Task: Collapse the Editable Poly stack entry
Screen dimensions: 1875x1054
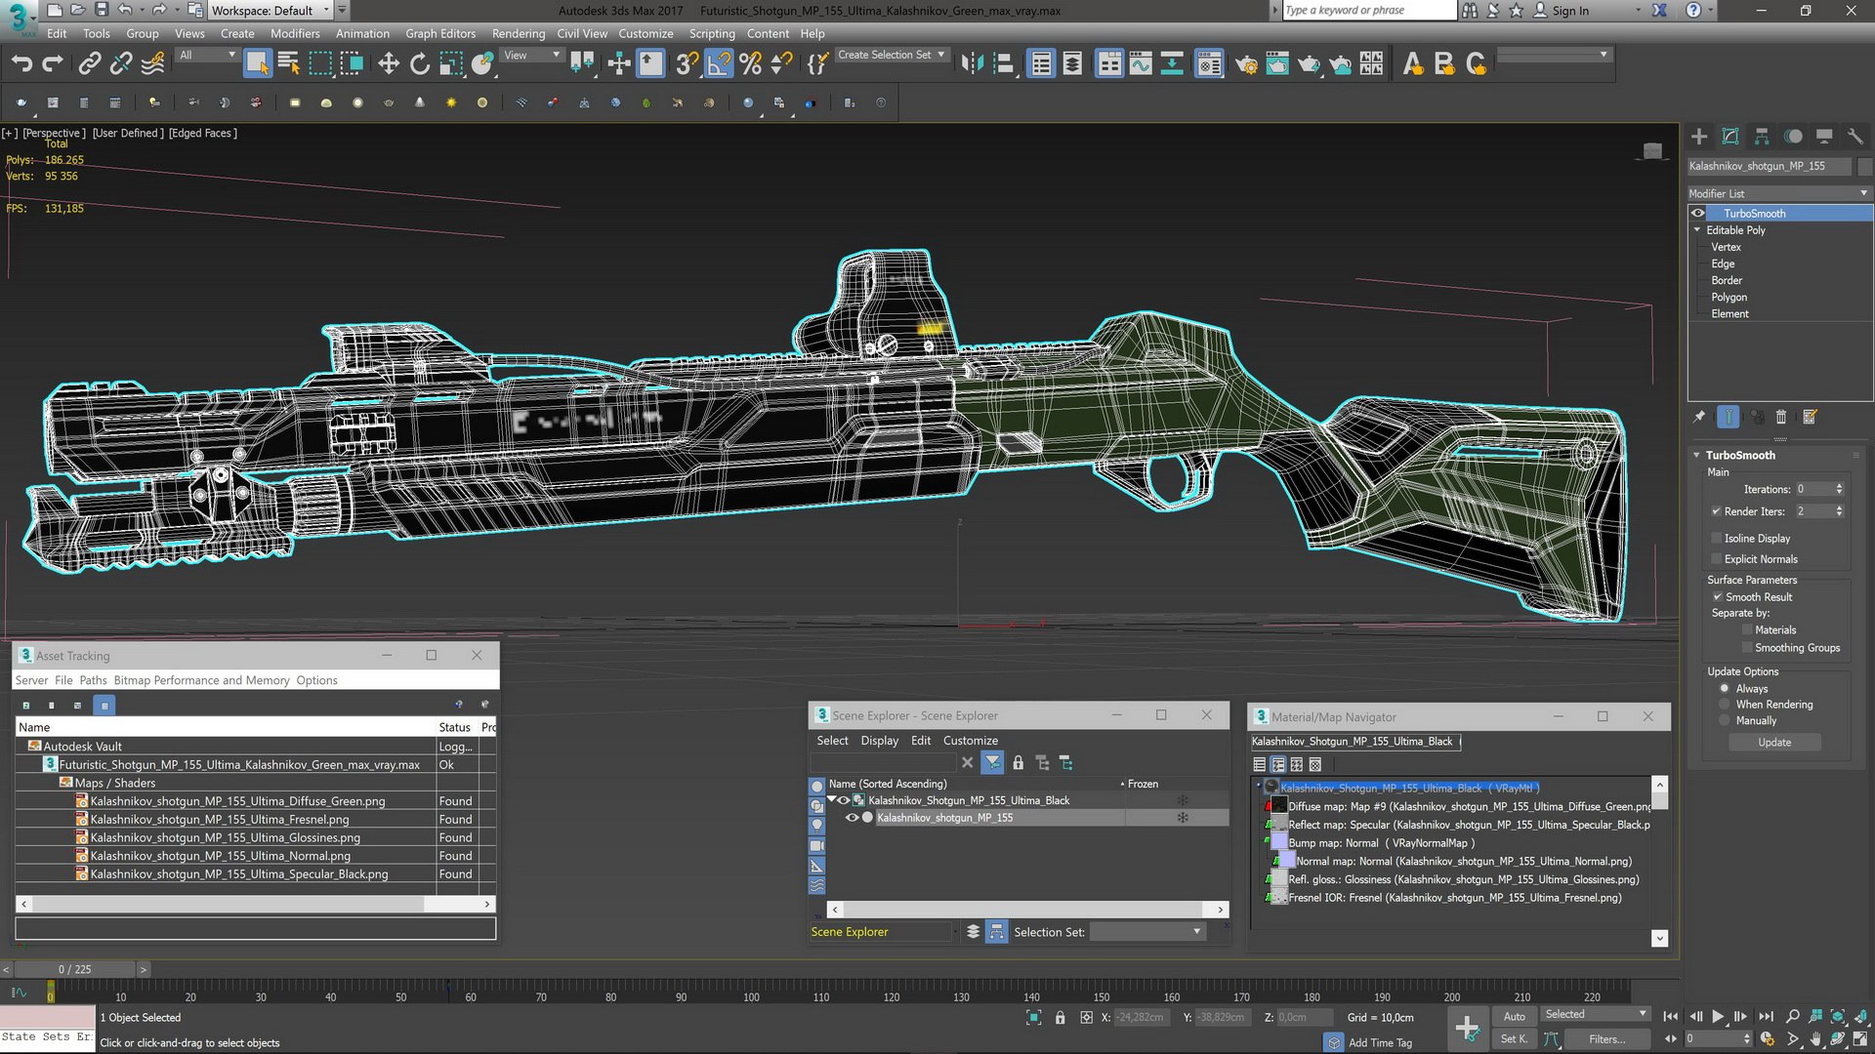Action: tap(1697, 230)
